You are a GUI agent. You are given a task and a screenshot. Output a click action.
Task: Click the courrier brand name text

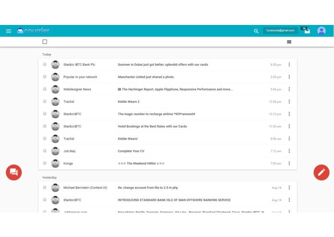pyautogui.click(x=37, y=30)
